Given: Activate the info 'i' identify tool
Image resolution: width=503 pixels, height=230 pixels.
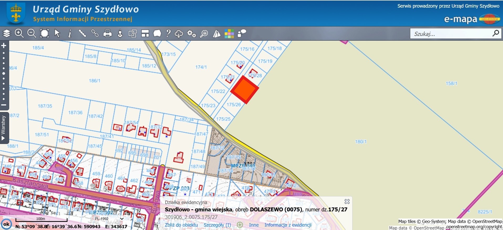Looking at the screenshot, I should point(70,34).
